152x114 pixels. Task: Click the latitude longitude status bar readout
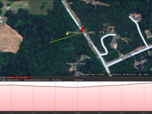point(122,74)
